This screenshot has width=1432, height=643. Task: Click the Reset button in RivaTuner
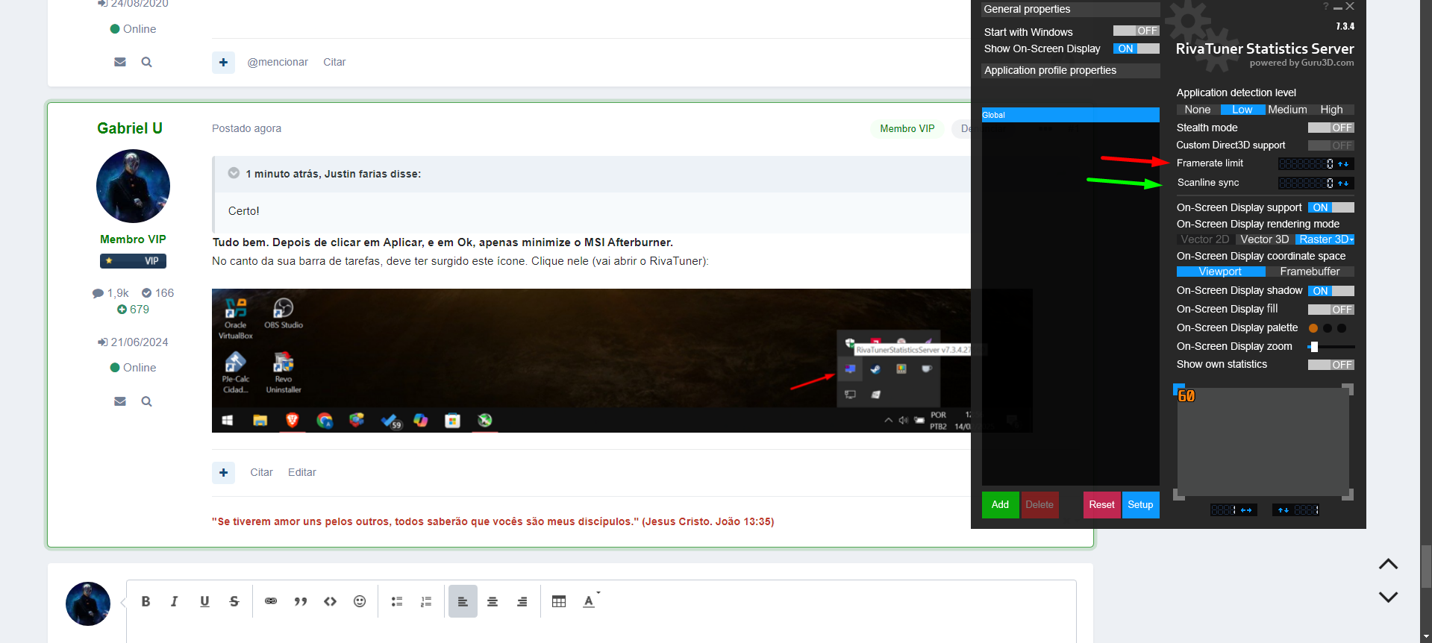(x=1101, y=505)
